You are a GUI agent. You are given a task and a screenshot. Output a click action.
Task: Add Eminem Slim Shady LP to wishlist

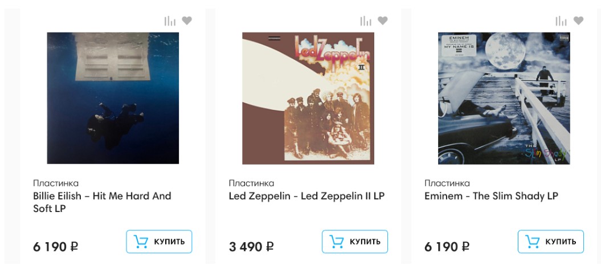point(578,21)
